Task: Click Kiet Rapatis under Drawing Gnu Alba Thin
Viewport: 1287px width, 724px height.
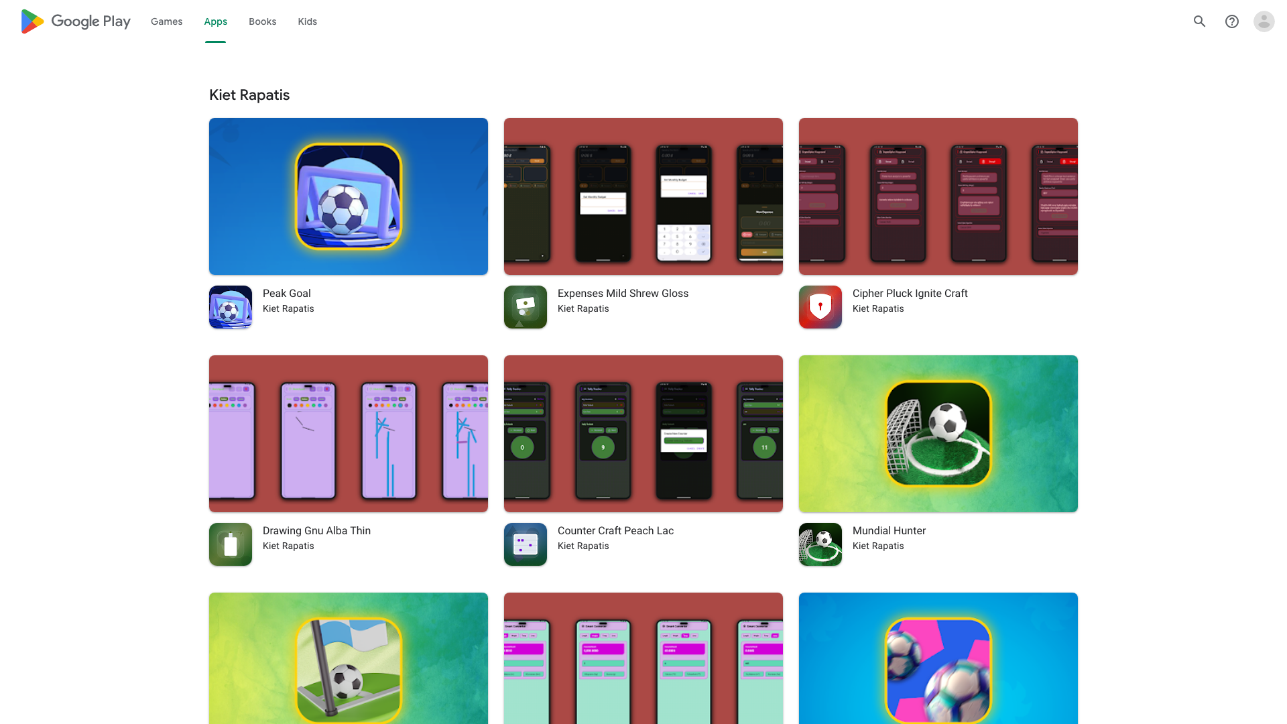Action: 288,546
